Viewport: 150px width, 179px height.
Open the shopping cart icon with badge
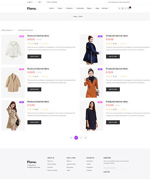[129, 8]
